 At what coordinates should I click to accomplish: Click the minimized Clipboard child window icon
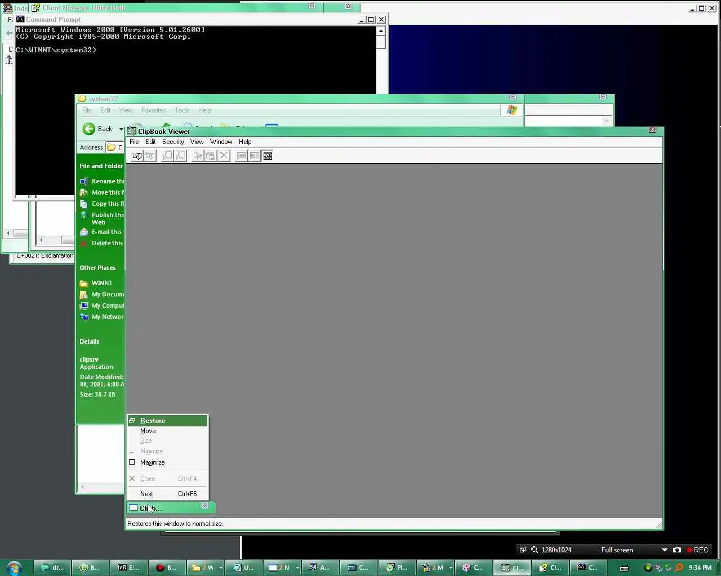coord(133,508)
